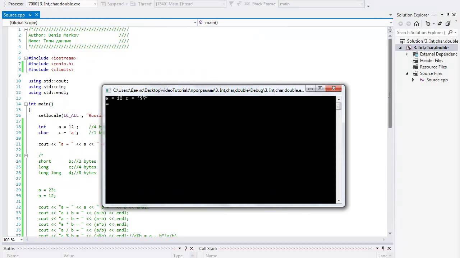
Task: Click the Collapse All icon in Solution Explorer
Action: (x=448, y=24)
